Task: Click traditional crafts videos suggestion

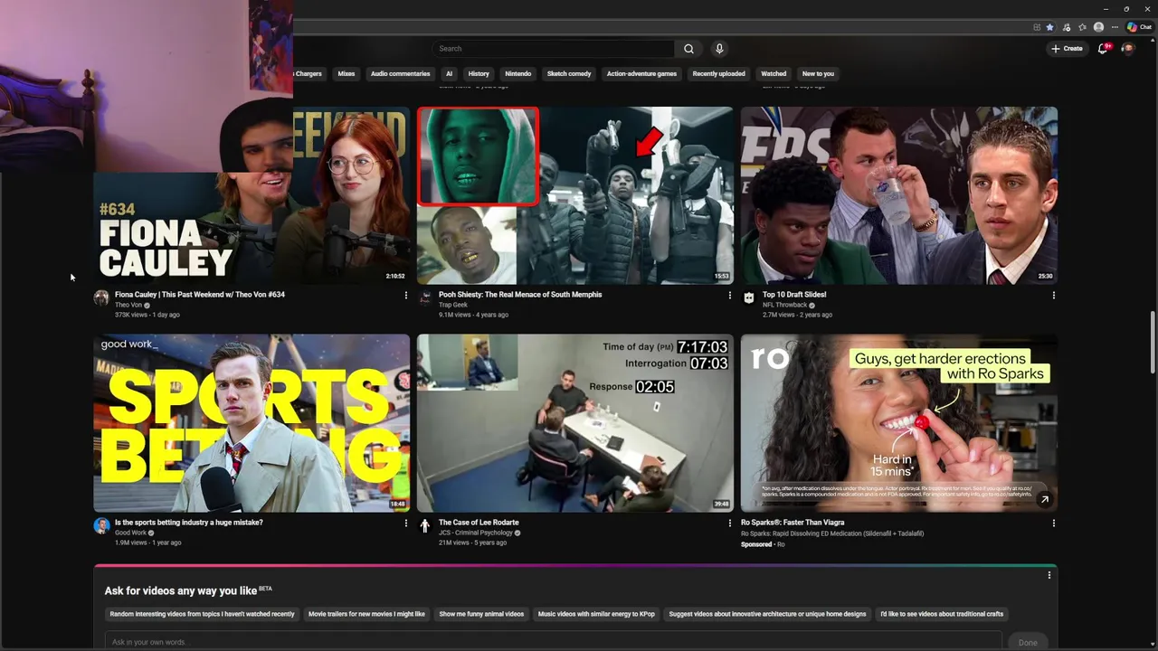Action: point(942,614)
